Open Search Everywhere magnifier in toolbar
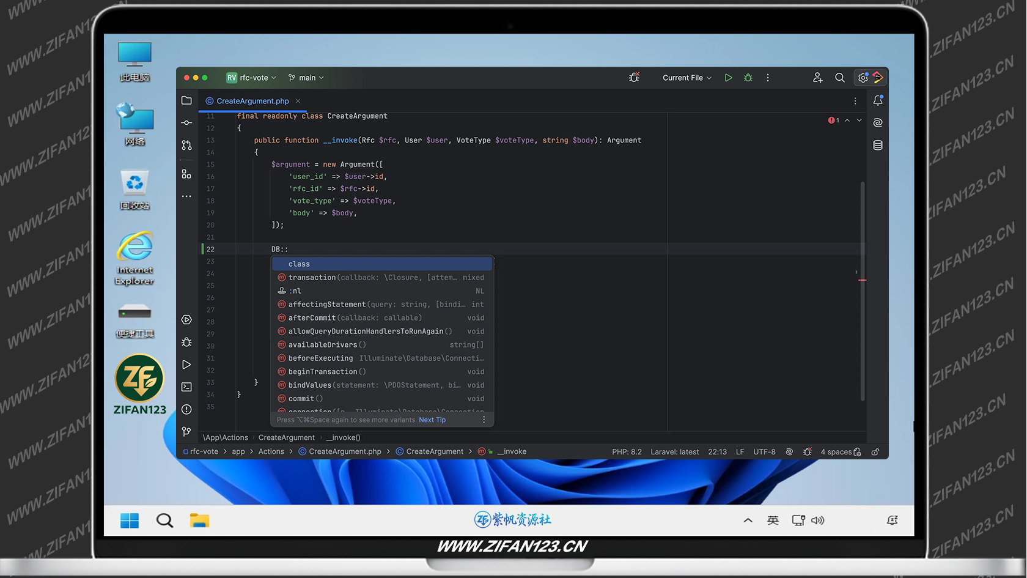Screen dimensions: 1027x578 (x=840, y=78)
